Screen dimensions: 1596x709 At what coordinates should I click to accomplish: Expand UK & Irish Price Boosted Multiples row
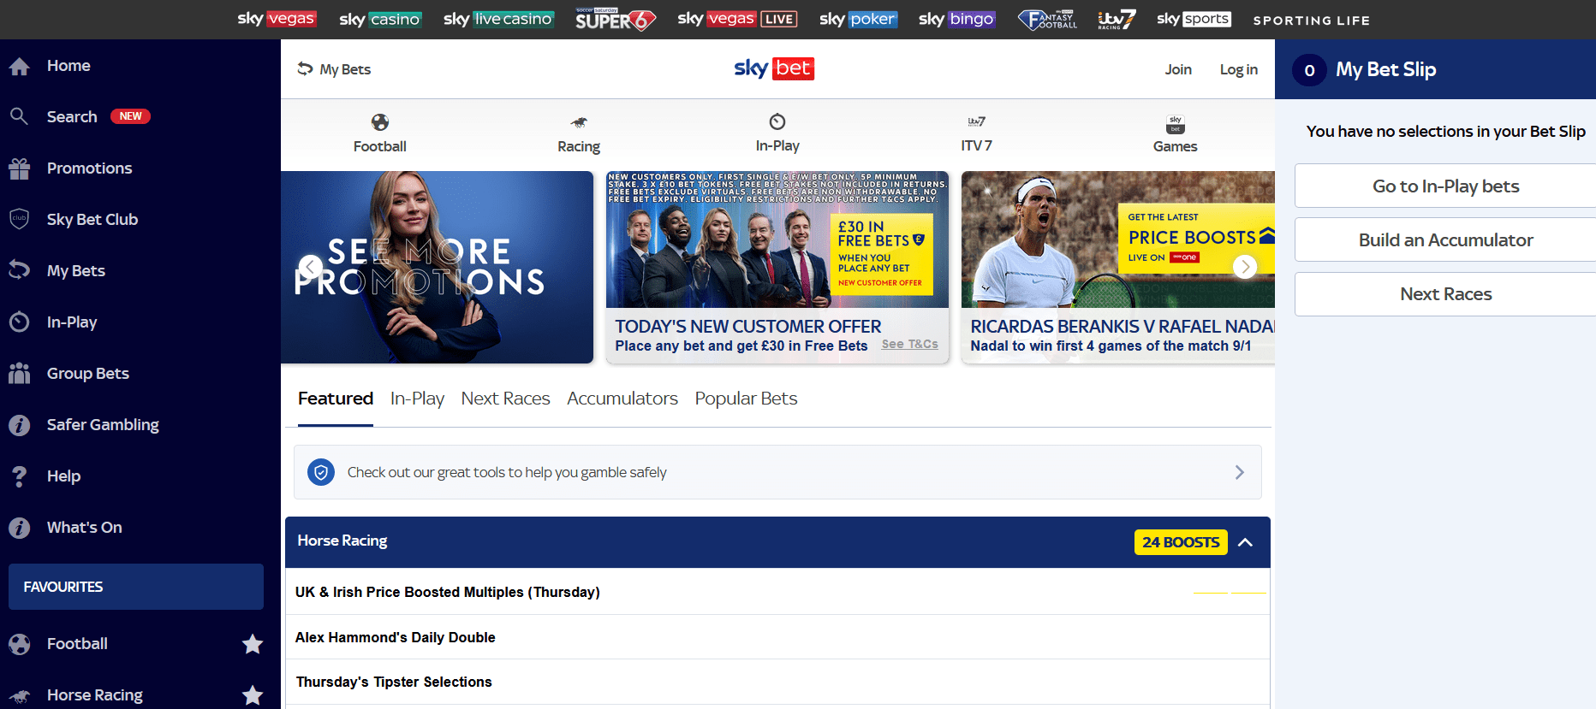click(777, 592)
